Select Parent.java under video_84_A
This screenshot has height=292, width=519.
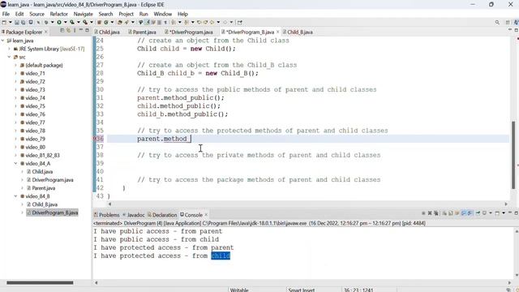pyautogui.click(x=43, y=188)
